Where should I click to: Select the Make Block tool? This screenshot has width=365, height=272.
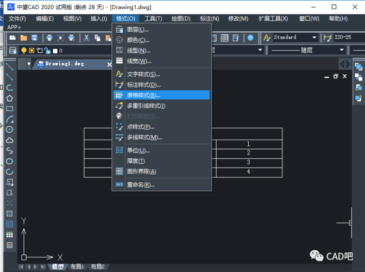tap(10, 193)
